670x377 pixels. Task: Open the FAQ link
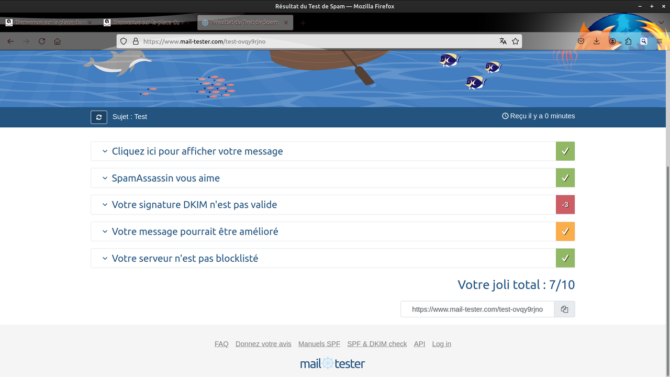[x=221, y=344]
